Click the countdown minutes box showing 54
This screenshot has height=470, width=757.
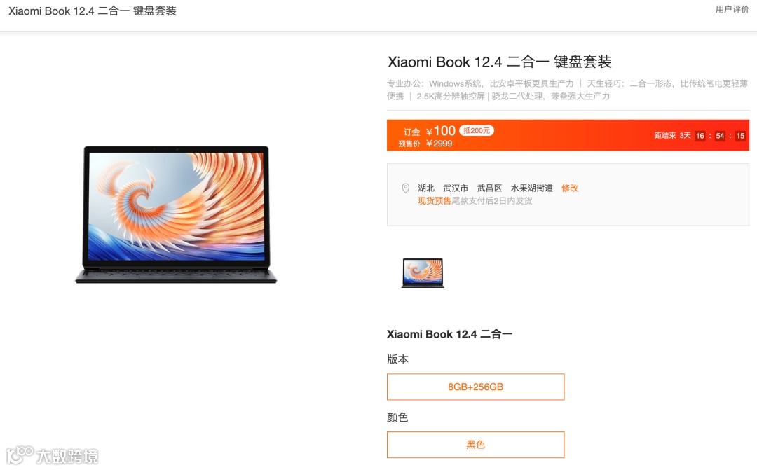[x=720, y=136]
